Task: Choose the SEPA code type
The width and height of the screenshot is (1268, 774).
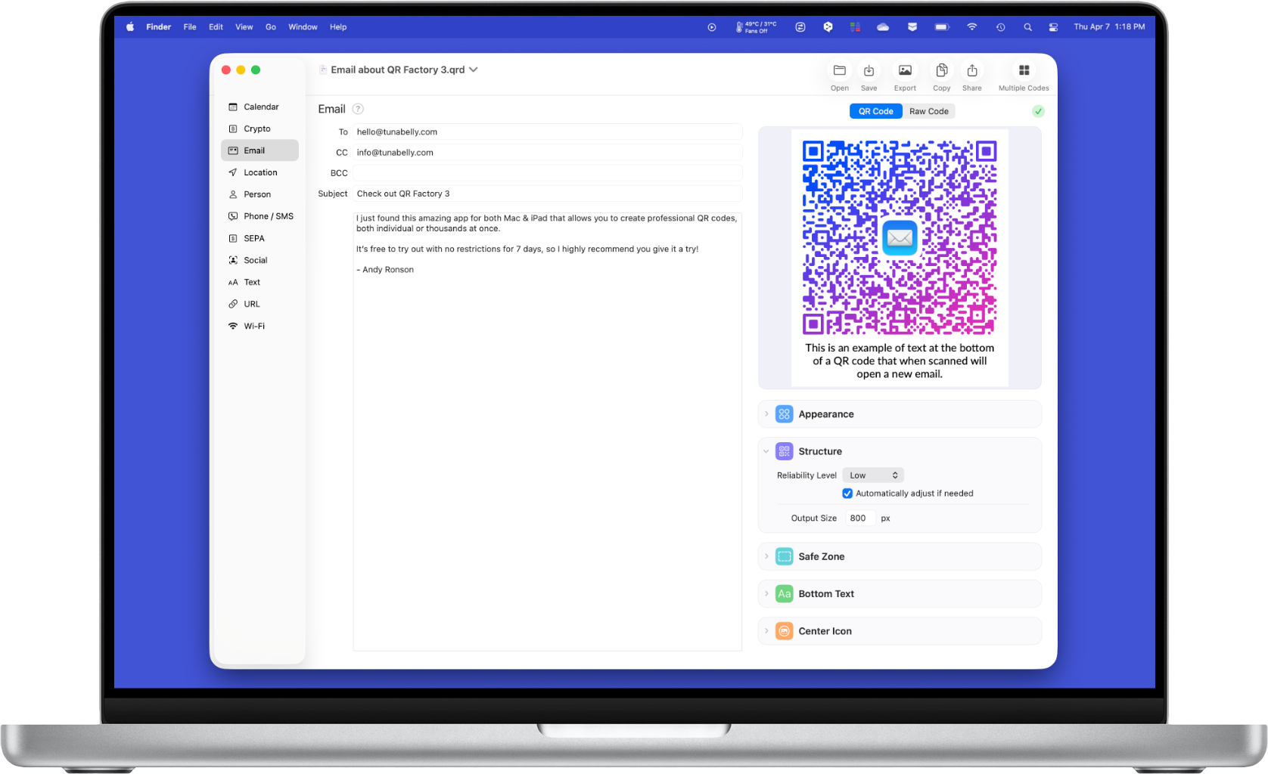Action: [253, 238]
